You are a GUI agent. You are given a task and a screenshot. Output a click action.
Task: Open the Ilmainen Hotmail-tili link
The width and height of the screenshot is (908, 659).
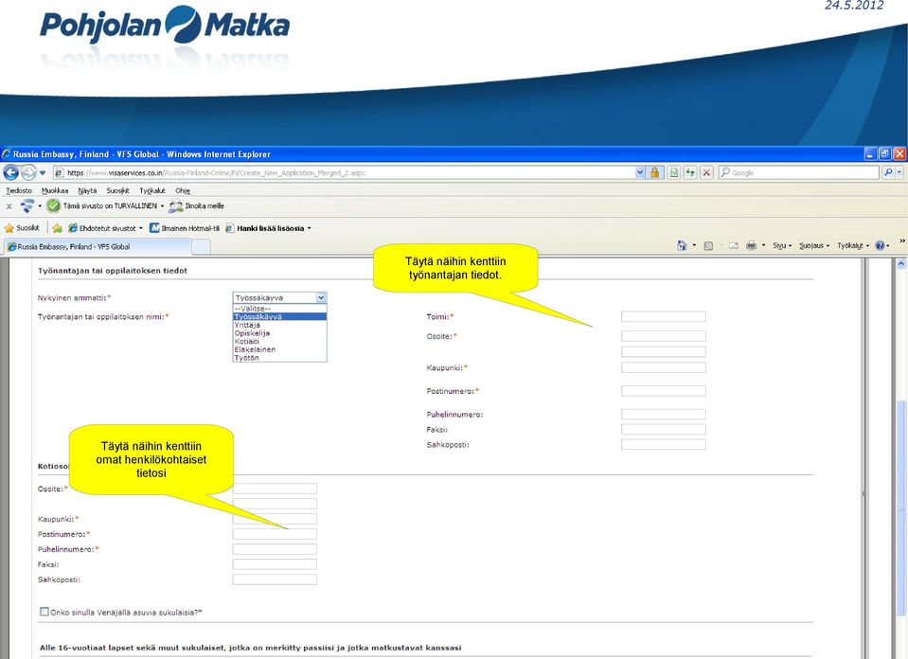pyautogui.click(x=185, y=228)
